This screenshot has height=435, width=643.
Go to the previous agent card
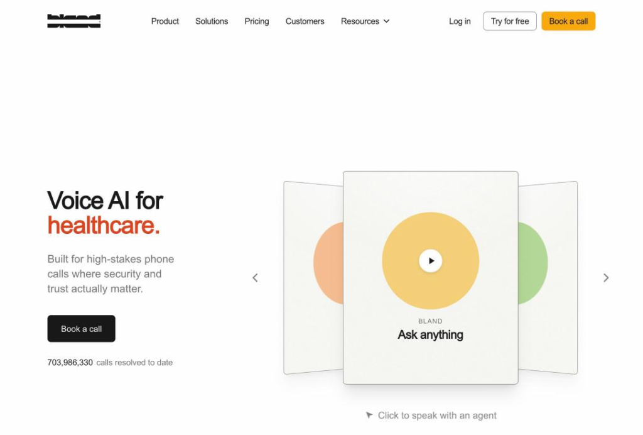click(255, 278)
